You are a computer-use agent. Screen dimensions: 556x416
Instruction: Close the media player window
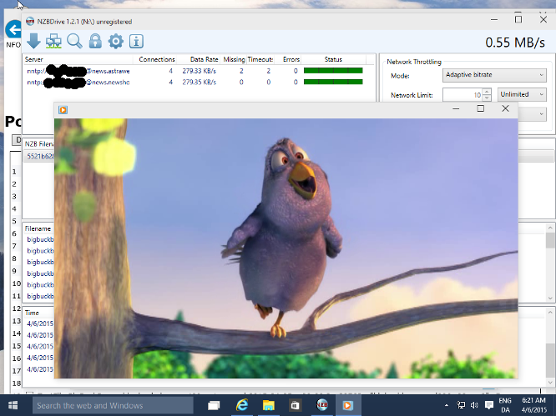[505, 108]
